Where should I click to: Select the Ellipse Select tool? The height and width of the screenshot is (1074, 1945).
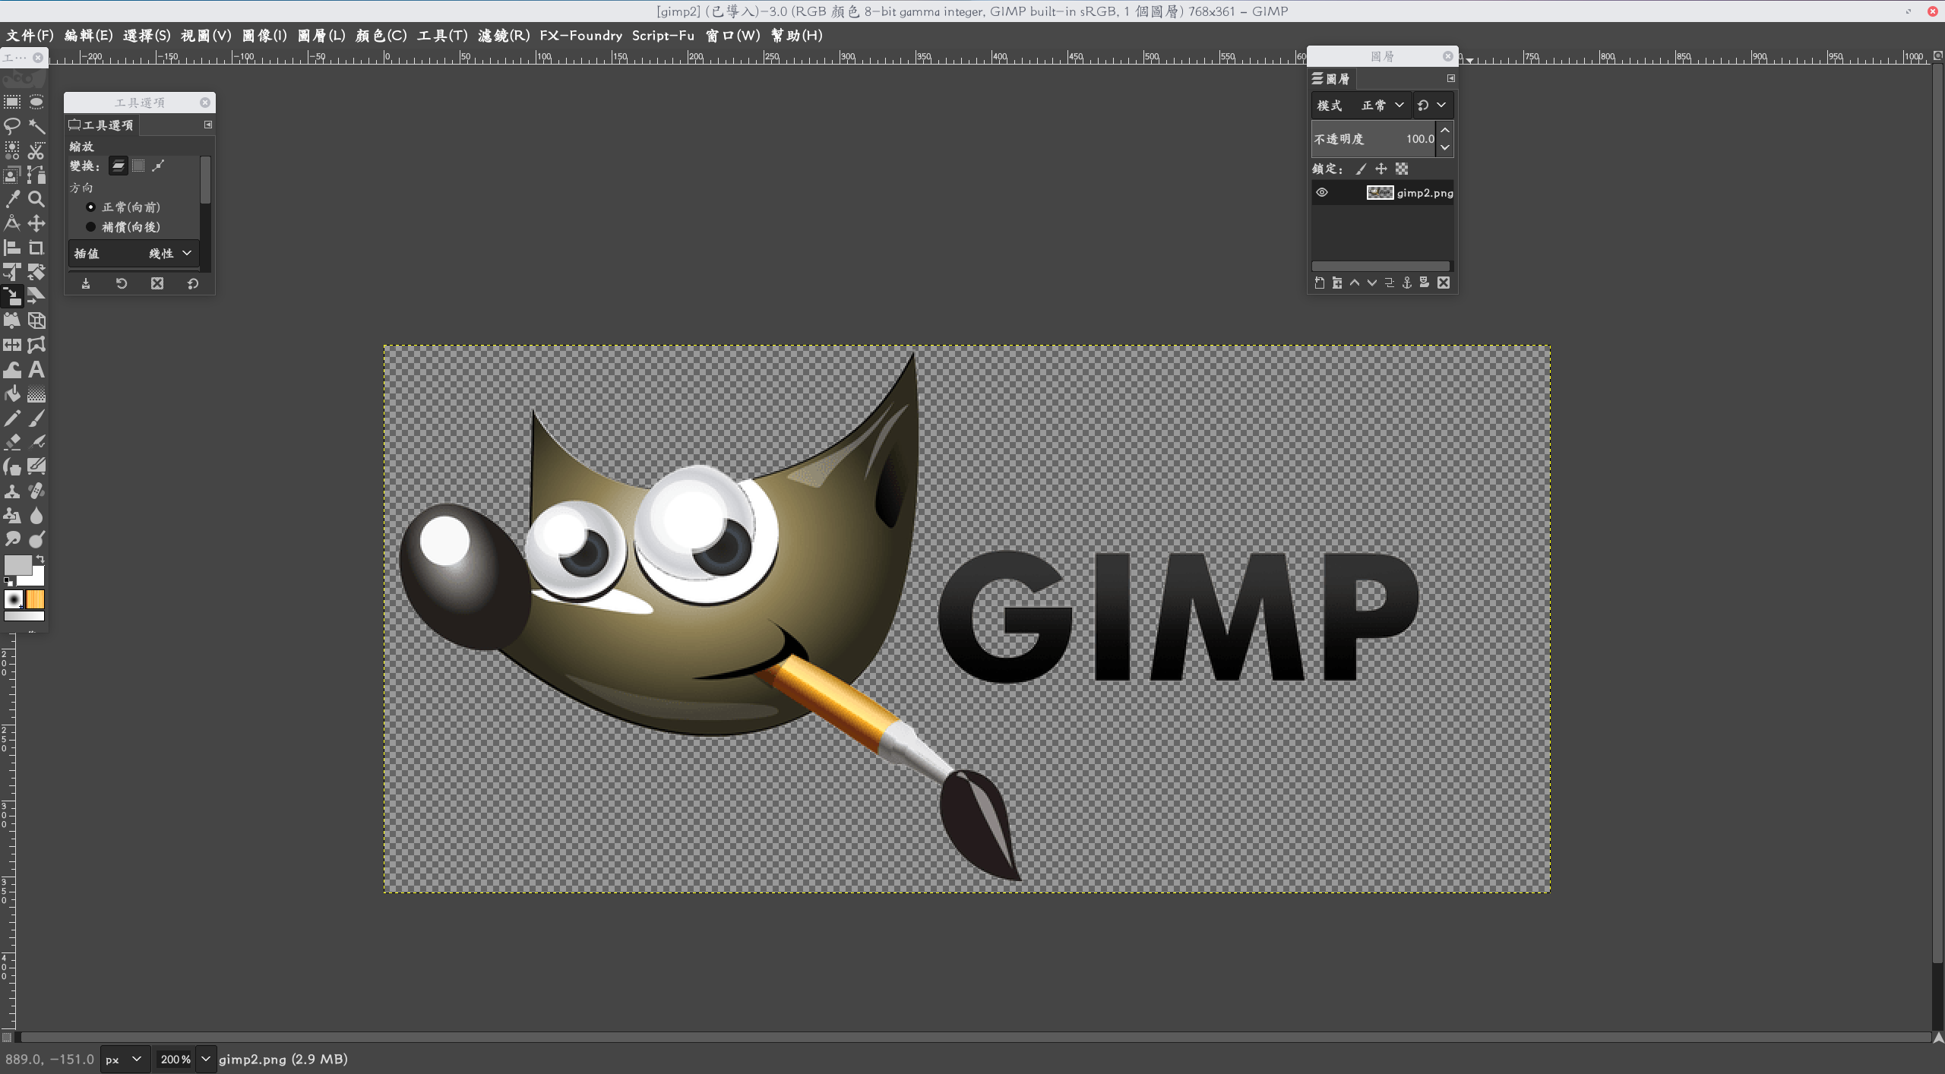click(x=36, y=102)
